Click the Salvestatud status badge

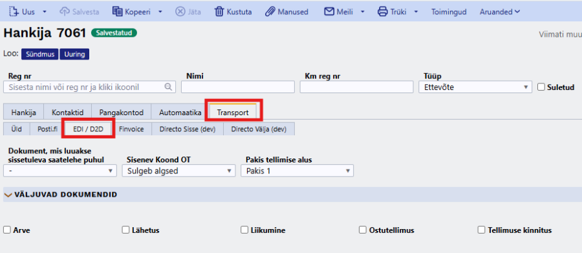coord(114,33)
